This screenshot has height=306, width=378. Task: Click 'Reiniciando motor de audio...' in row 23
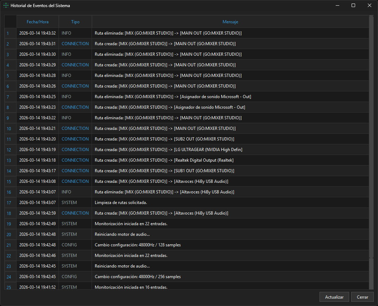(122, 266)
